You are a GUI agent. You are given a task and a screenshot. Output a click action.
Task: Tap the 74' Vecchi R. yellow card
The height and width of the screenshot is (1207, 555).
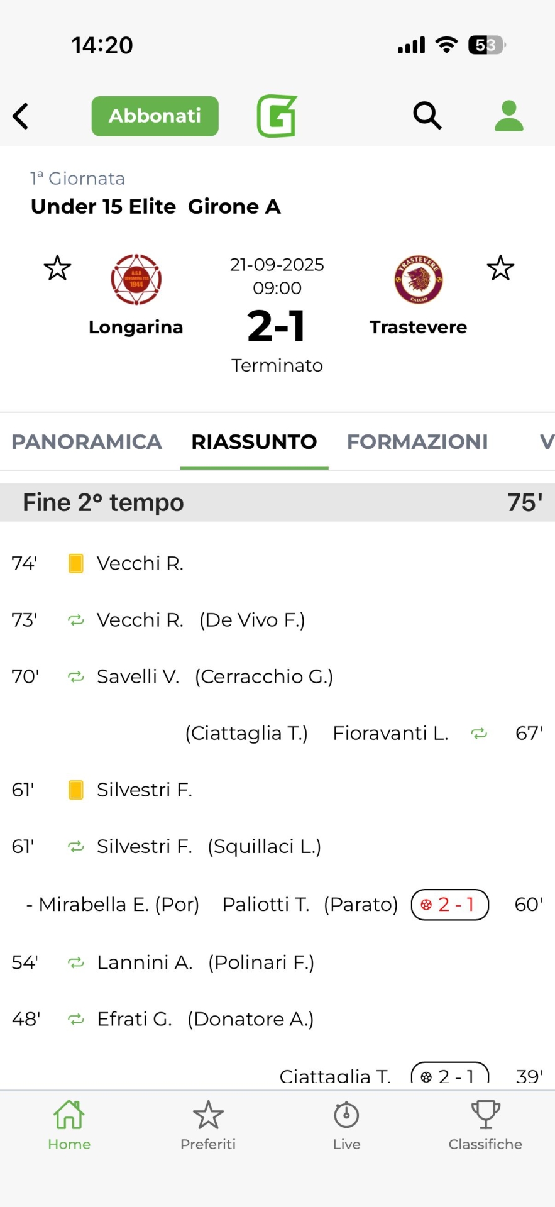pyautogui.click(x=76, y=563)
